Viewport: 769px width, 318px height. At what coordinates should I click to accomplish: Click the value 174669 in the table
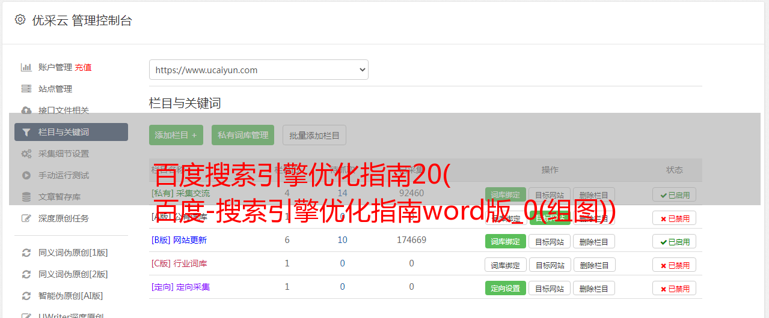[411, 240]
